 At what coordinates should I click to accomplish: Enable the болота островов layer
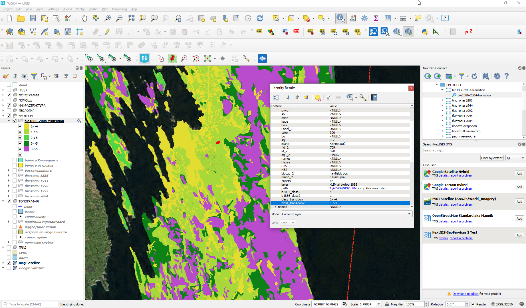15,165
